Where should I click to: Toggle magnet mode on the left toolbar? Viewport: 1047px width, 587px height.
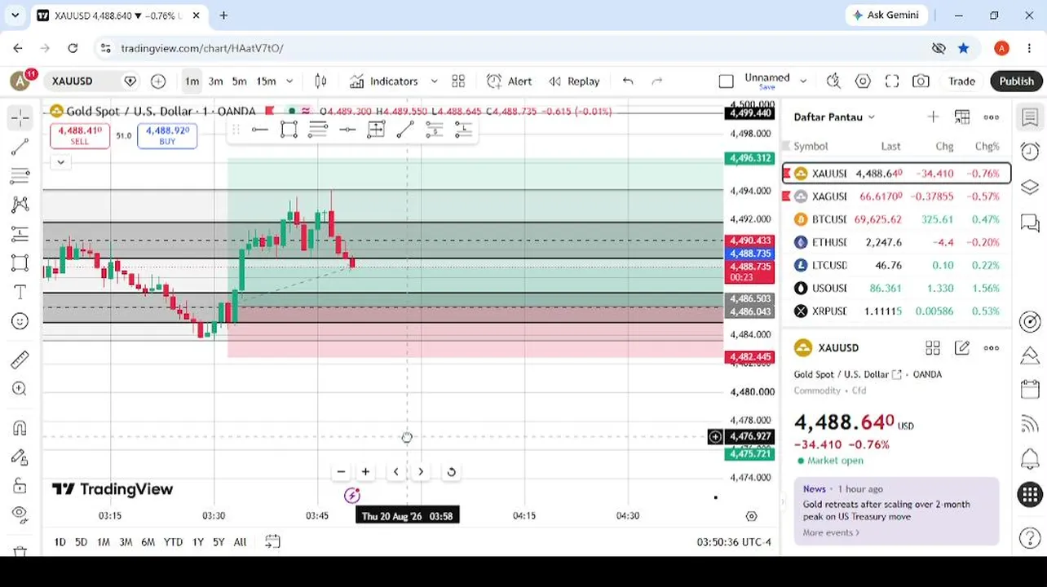pos(20,428)
